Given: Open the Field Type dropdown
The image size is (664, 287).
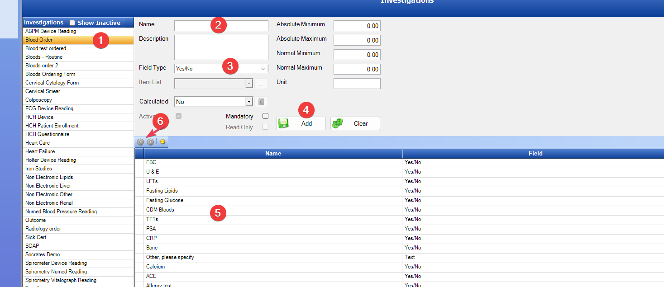Looking at the screenshot, I should click(263, 69).
